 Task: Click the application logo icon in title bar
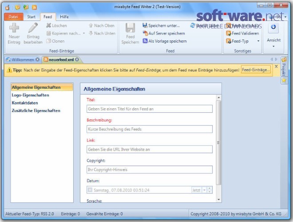point(8,8)
